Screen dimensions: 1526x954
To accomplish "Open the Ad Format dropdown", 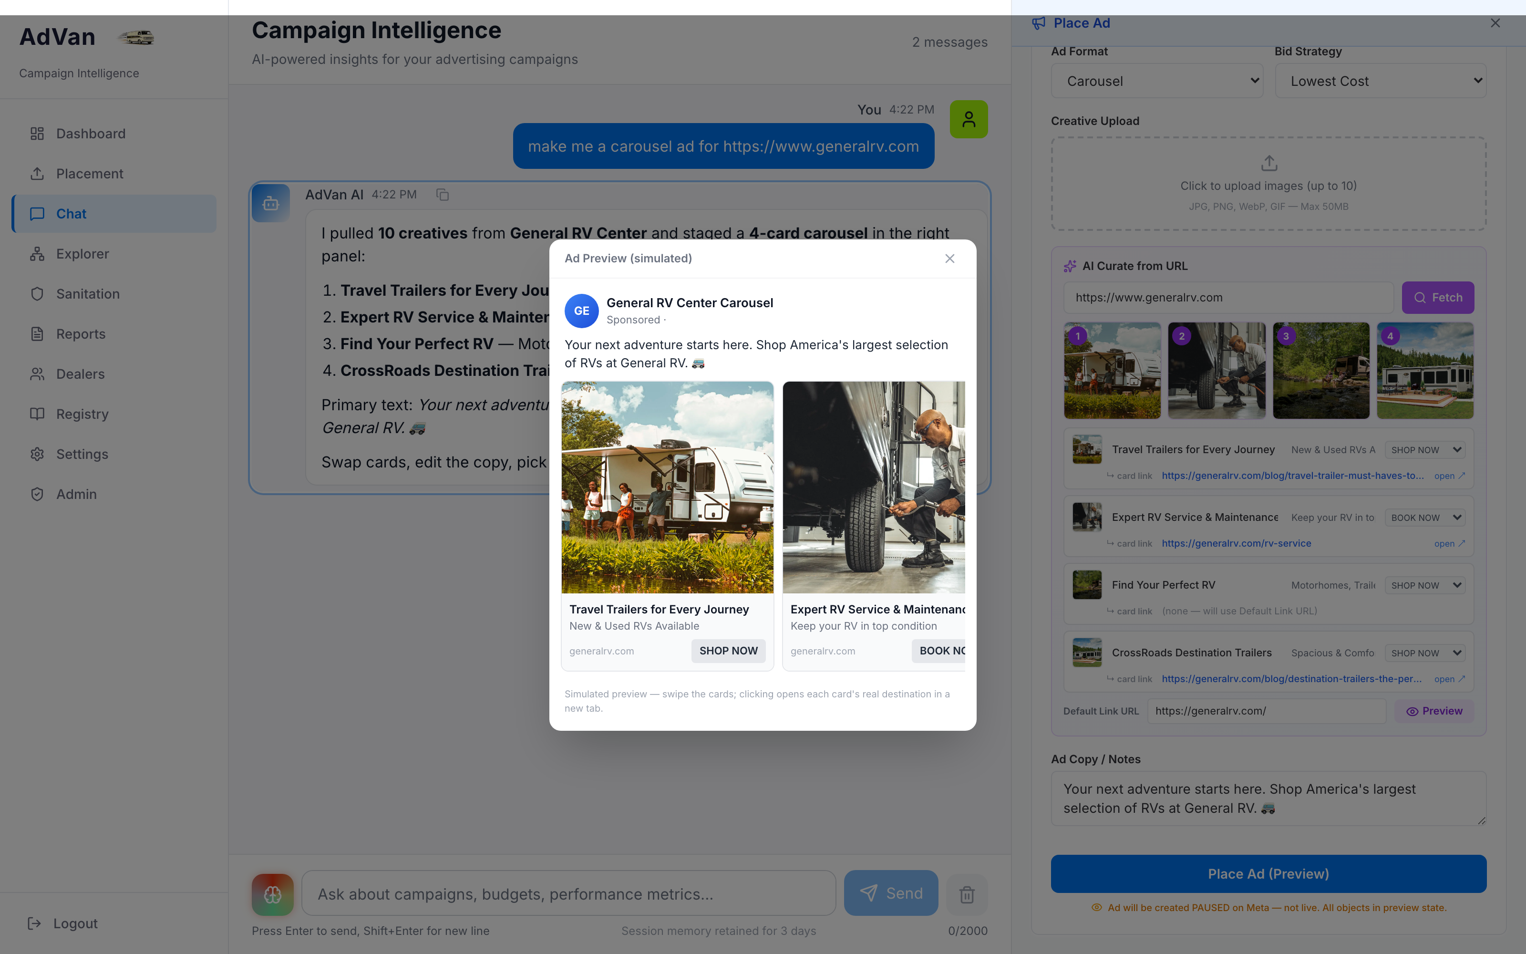I will 1156,81.
